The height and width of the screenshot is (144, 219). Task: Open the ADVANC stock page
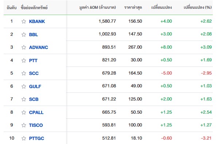tap(39, 48)
